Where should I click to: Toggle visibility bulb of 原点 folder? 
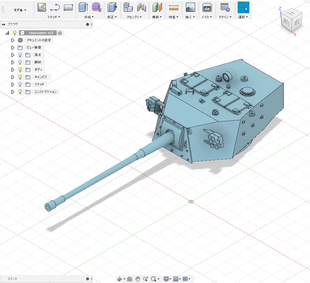pos(20,55)
